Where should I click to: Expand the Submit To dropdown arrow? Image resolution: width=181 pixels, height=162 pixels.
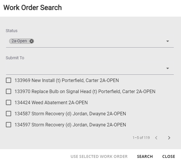tap(168, 68)
